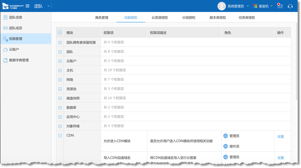This screenshot has width=301, height=168.
Task: Open 数据字典管理 in the sidebar
Action: pos(19,60)
